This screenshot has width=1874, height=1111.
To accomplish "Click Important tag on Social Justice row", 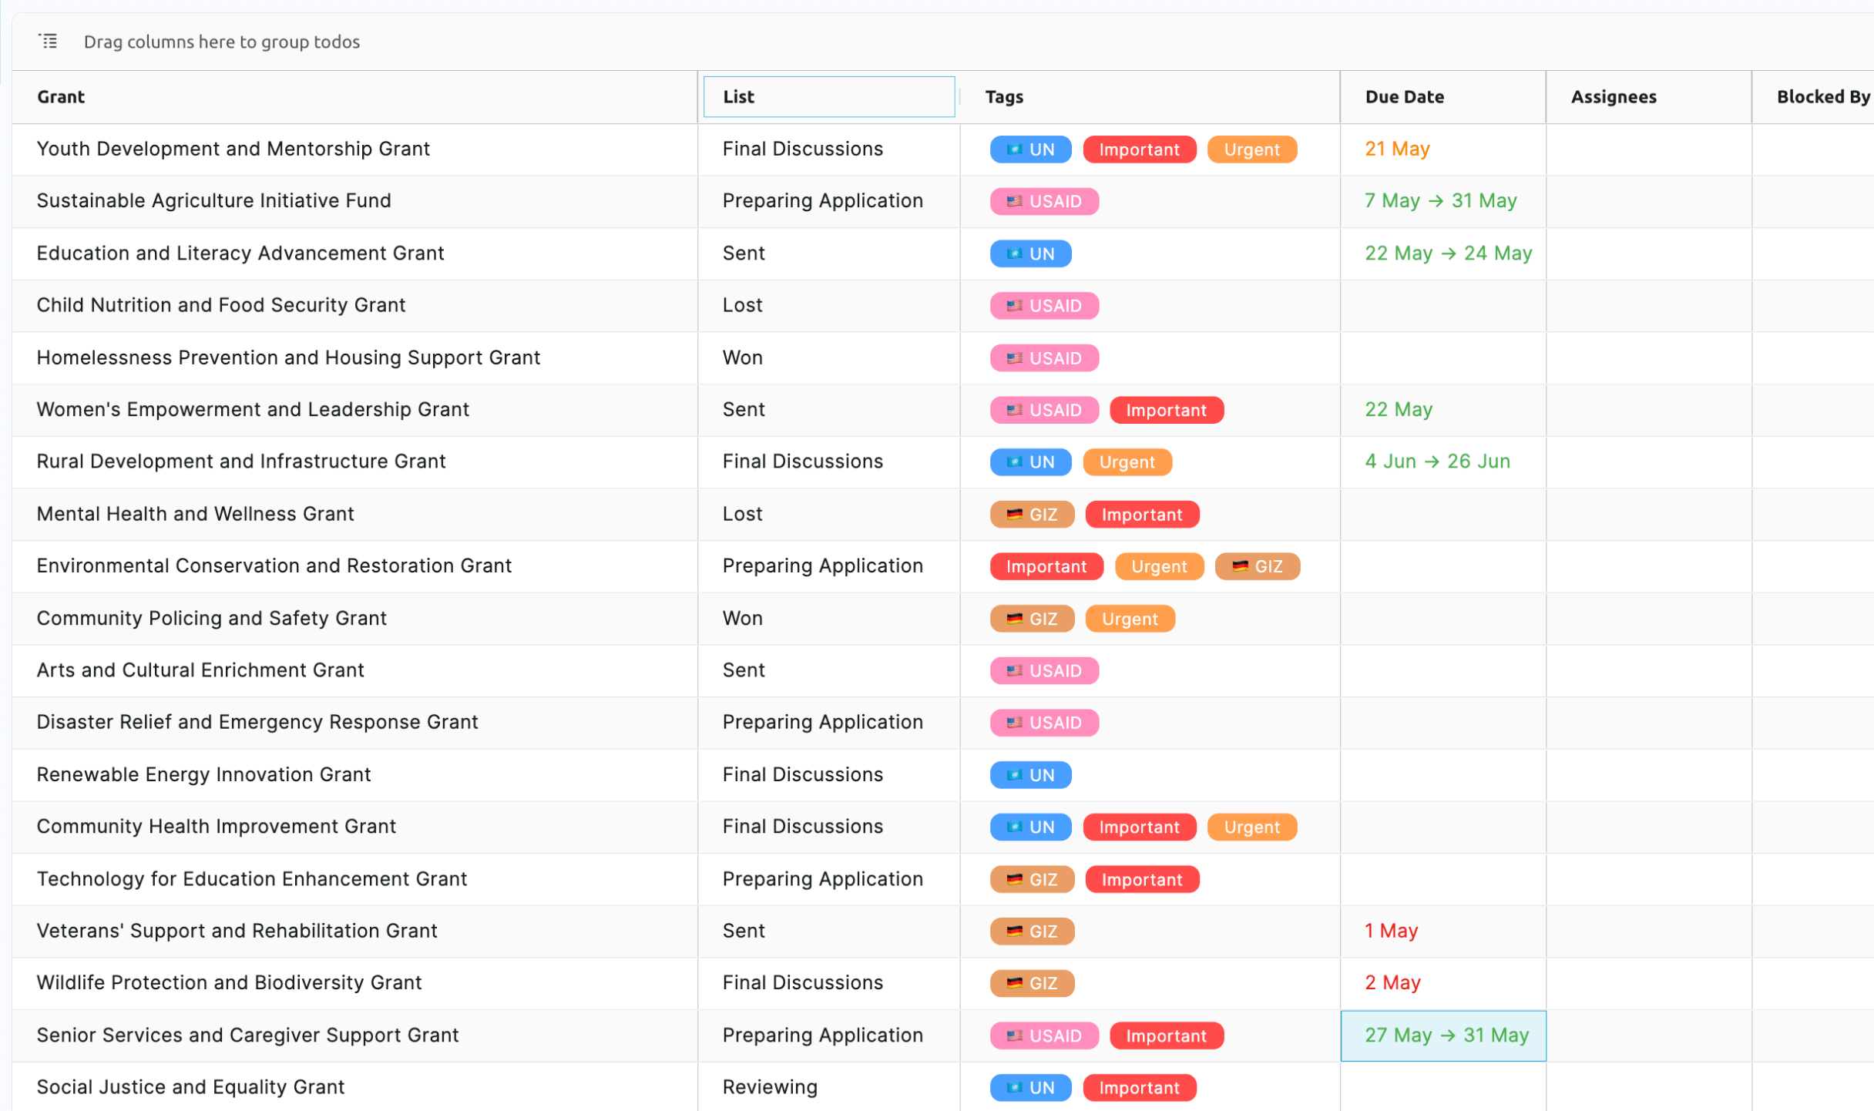I will 1139,1088.
